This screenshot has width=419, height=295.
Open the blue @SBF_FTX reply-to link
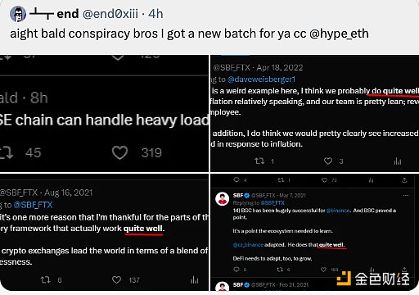click(x=33, y=205)
